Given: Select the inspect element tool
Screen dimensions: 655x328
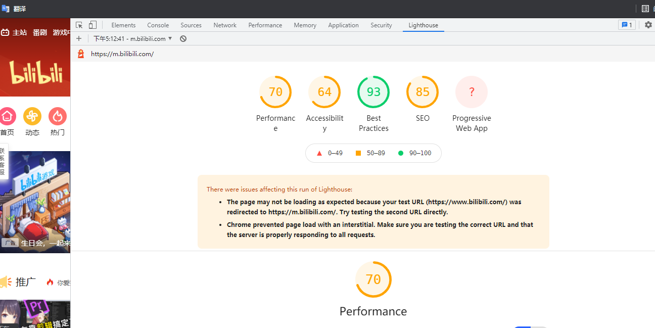Looking at the screenshot, I should coord(79,25).
